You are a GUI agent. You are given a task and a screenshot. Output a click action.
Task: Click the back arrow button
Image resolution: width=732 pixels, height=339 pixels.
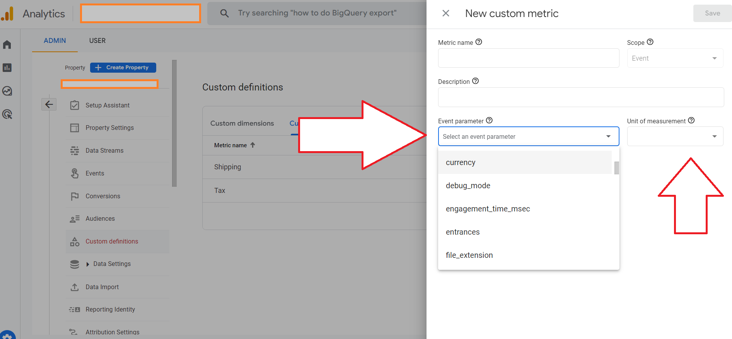[49, 104]
